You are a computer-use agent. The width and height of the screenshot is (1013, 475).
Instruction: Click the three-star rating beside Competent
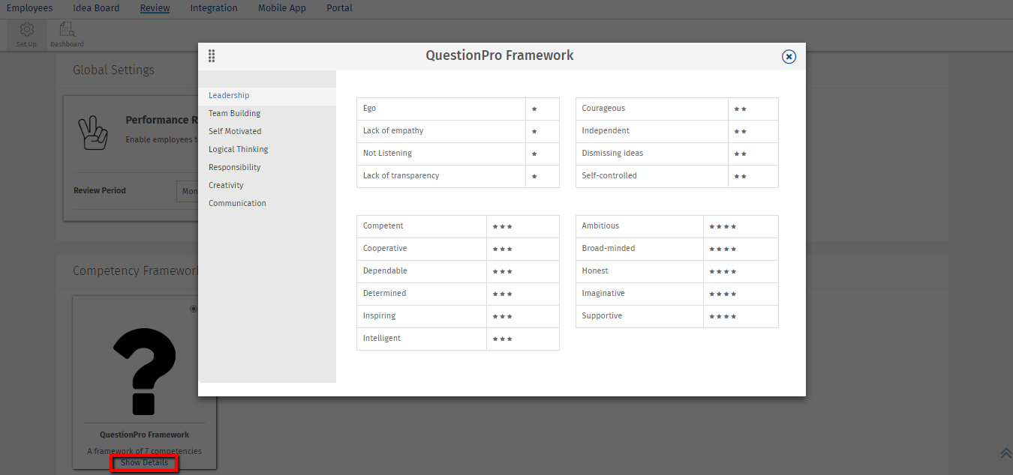(503, 227)
